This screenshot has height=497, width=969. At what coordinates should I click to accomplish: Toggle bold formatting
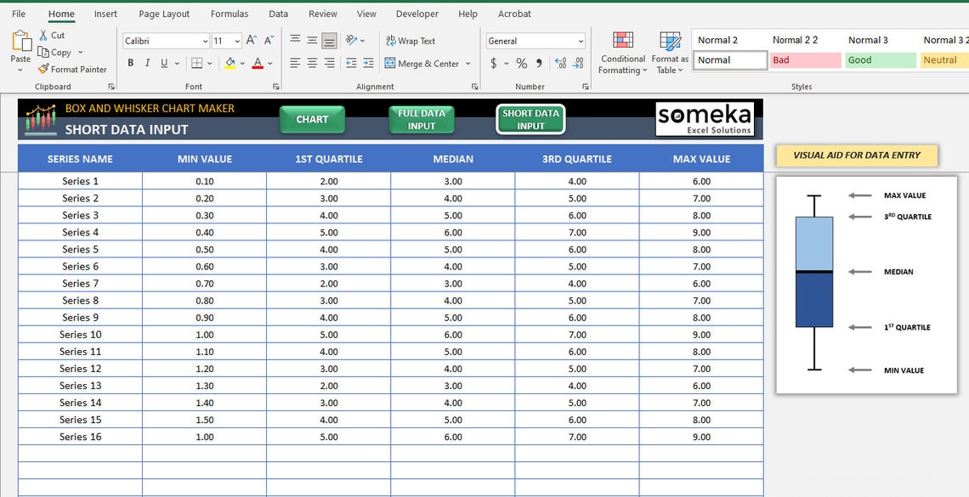pyautogui.click(x=130, y=62)
